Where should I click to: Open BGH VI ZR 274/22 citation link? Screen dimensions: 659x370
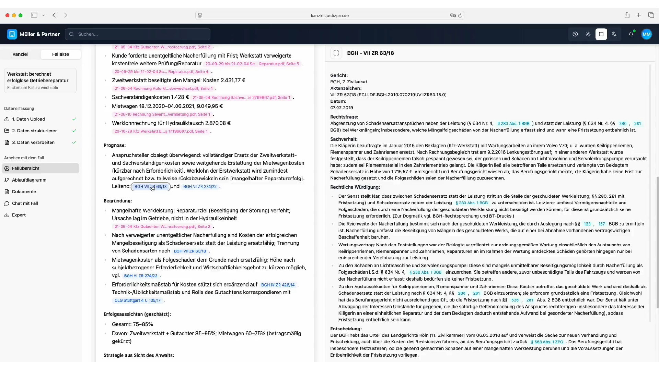pos(200,187)
